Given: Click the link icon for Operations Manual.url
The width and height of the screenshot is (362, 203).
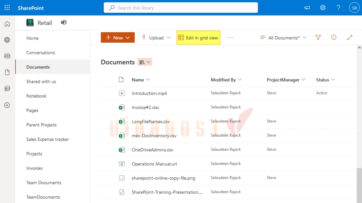Looking at the screenshot, I should (x=122, y=164).
